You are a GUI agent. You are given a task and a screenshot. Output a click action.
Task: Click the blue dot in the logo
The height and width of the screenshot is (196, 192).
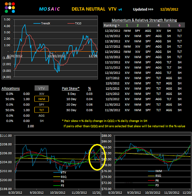pos(13,11)
